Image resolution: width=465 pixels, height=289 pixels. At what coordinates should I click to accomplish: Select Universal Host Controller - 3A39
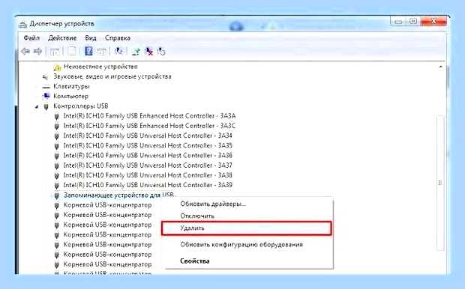tap(148, 185)
